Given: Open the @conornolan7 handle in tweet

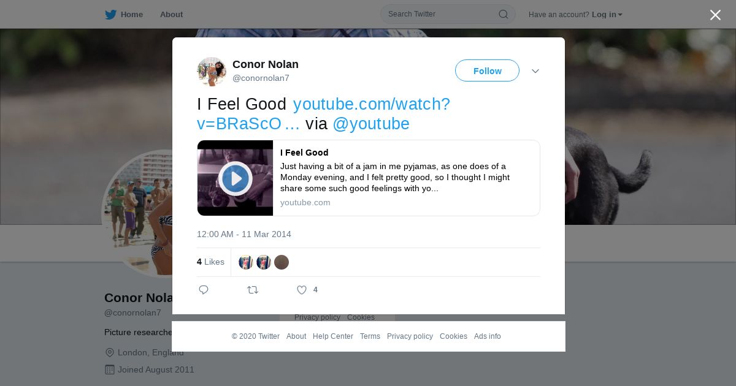Looking at the screenshot, I should click(x=261, y=78).
